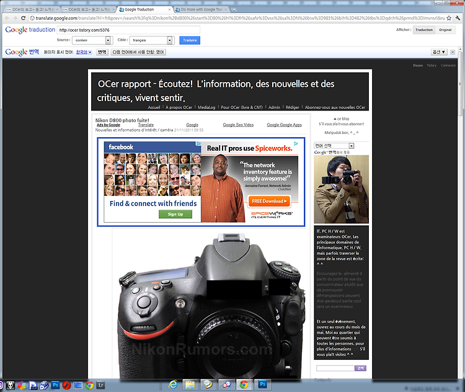Launch Photoshop from quick launch icons
The image size is (465, 392).
(55, 385)
